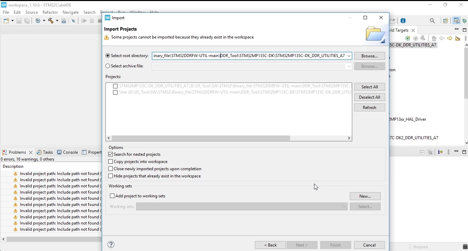Screen dimensions: 468x251
Task: Open the File menu
Action: pyautogui.click(x=6, y=12)
